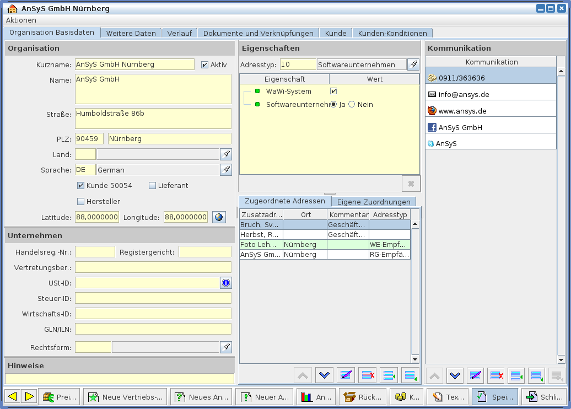Click the Firefox icon beside www.ansys.de
Image resolution: width=571 pixels, height=409 pixels.
pyautogui.click(x=432, y=111)
